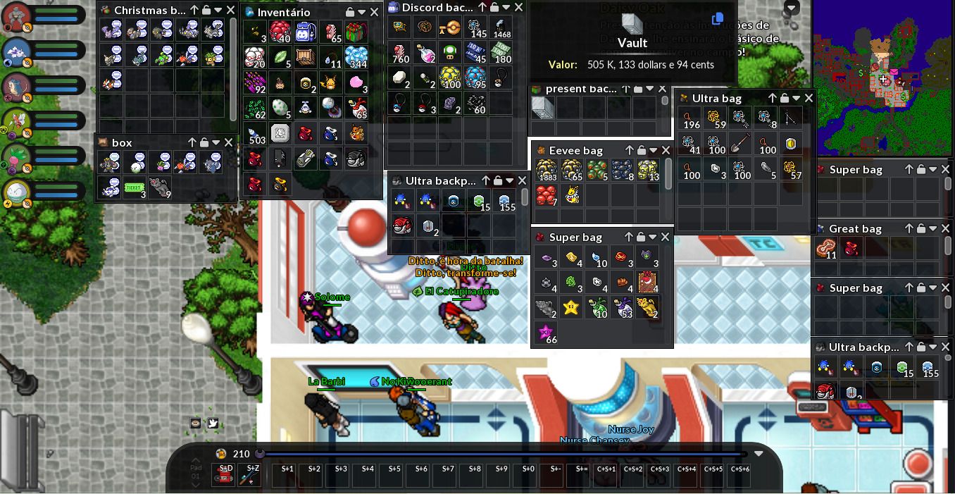Open the Inventário panel dropdown arrow
955x494 pixels.
pyautogui.click(x=362, y=12)
